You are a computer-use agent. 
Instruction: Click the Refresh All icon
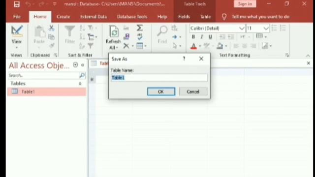tap(114, 31)
